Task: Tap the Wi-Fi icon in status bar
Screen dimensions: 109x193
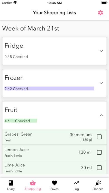Action: click(x=15, y=3)
